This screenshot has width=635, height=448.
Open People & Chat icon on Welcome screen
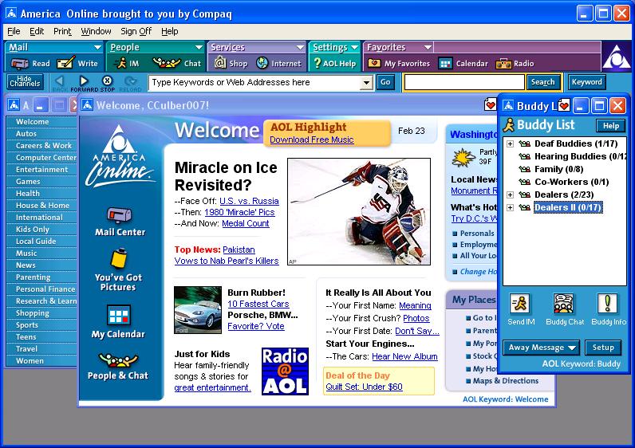point(118,360)
